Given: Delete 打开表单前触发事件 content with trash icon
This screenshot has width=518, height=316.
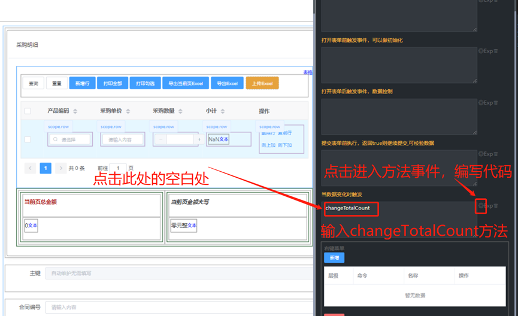Looking at the screenshot, I should pyautogui.click(x=495, y=51).
